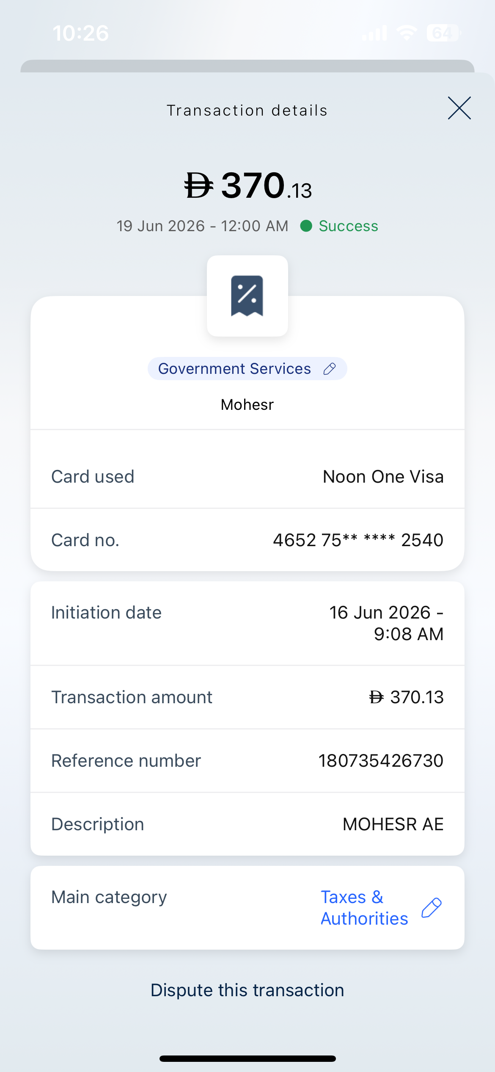Image resolution: width=495 pixels, height=1072 pixels.
Task: Tap the receipt percent category icon
Action: click(247, 296)
